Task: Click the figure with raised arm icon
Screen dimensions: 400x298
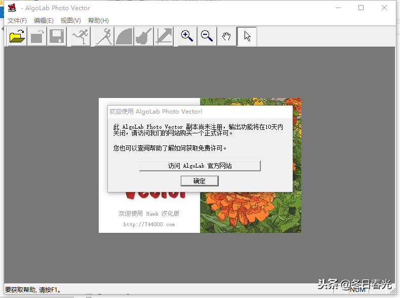Action: (104, 36)
